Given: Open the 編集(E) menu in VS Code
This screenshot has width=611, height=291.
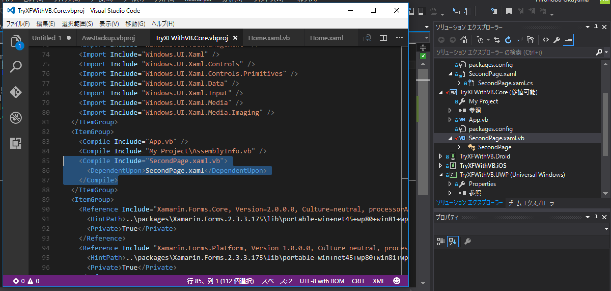Looking at the screenshot, I should (x=46, y=24).
